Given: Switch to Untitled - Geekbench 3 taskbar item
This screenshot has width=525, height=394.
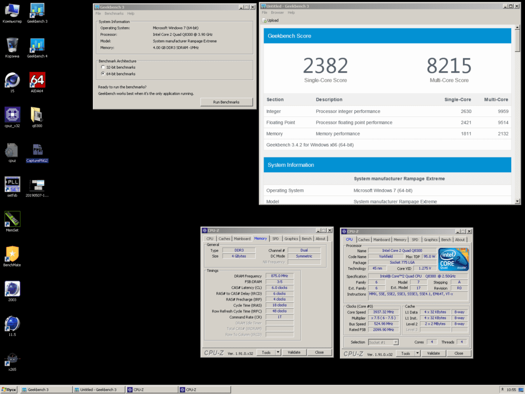Looking at the screenshot, I should [99, 390].
